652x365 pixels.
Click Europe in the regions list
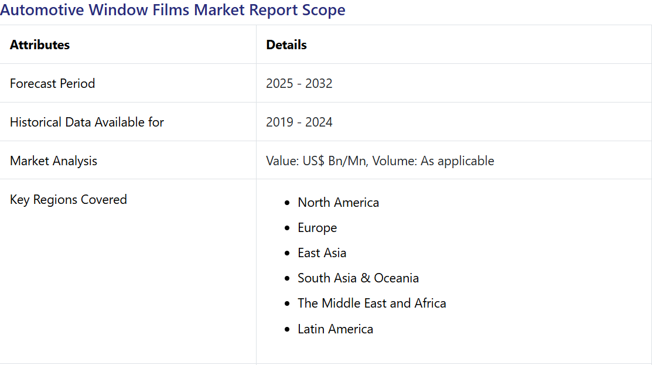coord(317,227)
